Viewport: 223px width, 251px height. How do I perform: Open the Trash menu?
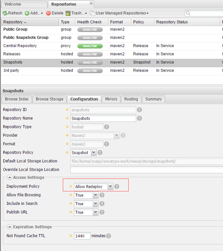76,13
